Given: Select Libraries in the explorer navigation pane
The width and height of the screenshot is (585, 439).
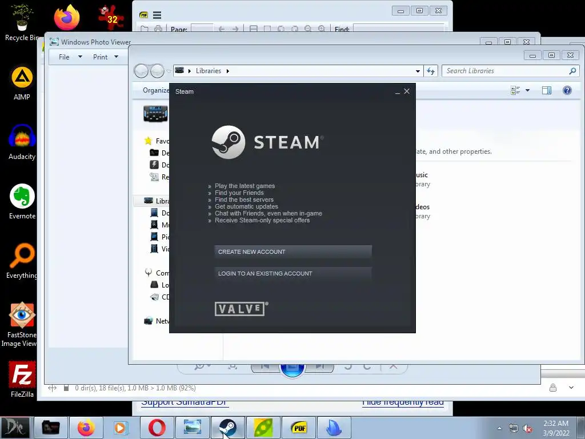Looking at the screenshot, I should click(x=157, y=201).
